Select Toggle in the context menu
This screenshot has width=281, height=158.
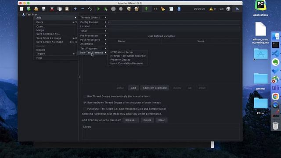point(56,54)
